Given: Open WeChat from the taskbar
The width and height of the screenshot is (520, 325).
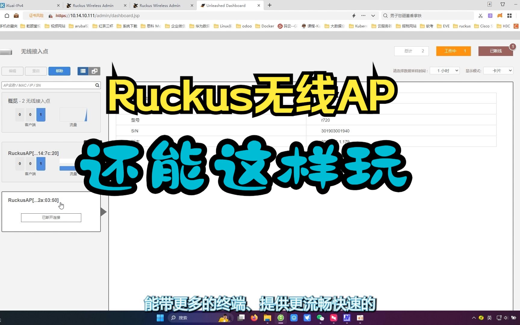Looking at the screenshot, I should point(320,318).
